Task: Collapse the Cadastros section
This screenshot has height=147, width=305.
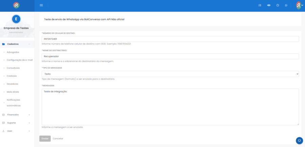Action: click(x=29, y=44)
